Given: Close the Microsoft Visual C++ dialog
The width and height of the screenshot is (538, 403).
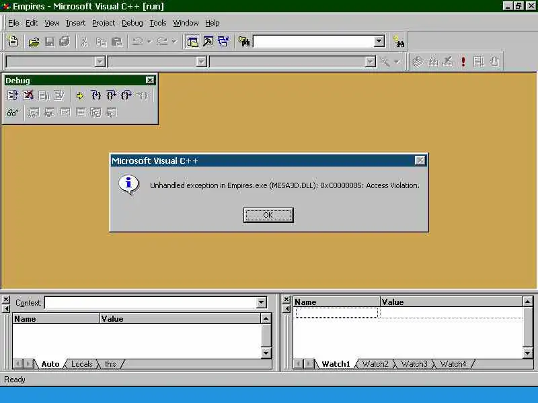Looking at the screenshot, I should [420, 161].
